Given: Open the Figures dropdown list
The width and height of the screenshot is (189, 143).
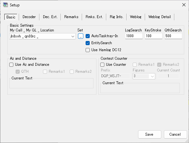Looking at the screenshot, I should coord(152,76).
